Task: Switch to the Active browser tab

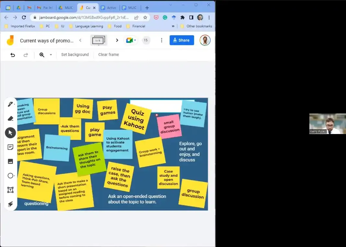Action: [109, 8]
